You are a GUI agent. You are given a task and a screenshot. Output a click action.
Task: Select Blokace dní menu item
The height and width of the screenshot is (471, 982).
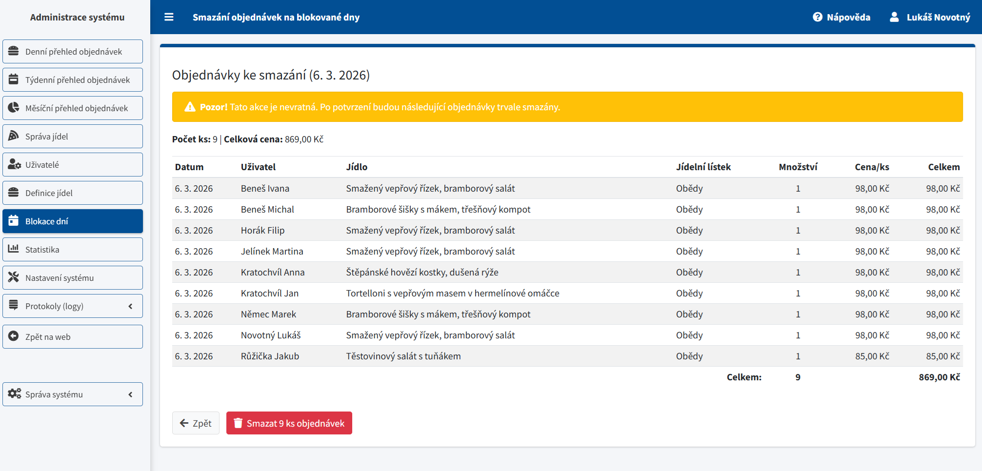click(x=73, y=221)
